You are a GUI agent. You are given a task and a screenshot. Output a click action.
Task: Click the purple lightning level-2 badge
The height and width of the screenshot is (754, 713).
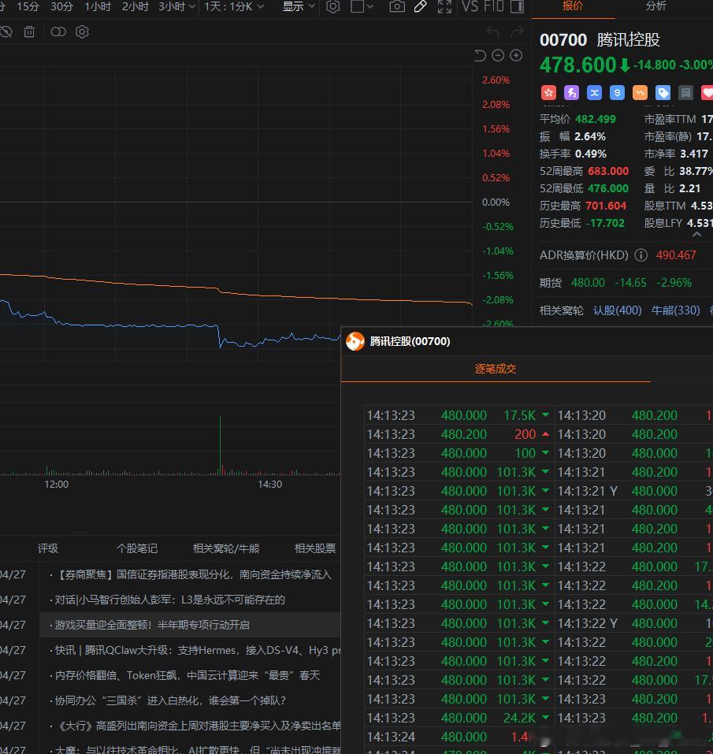(571, 93)
